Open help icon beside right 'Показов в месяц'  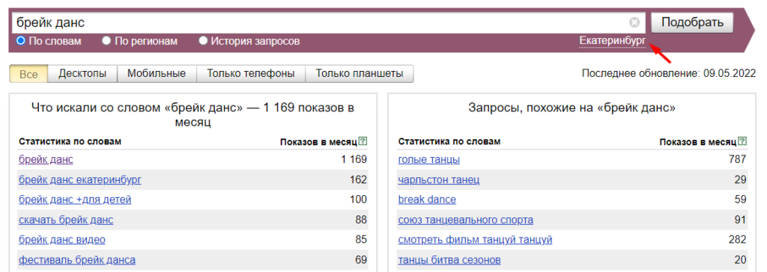point(742,141)
